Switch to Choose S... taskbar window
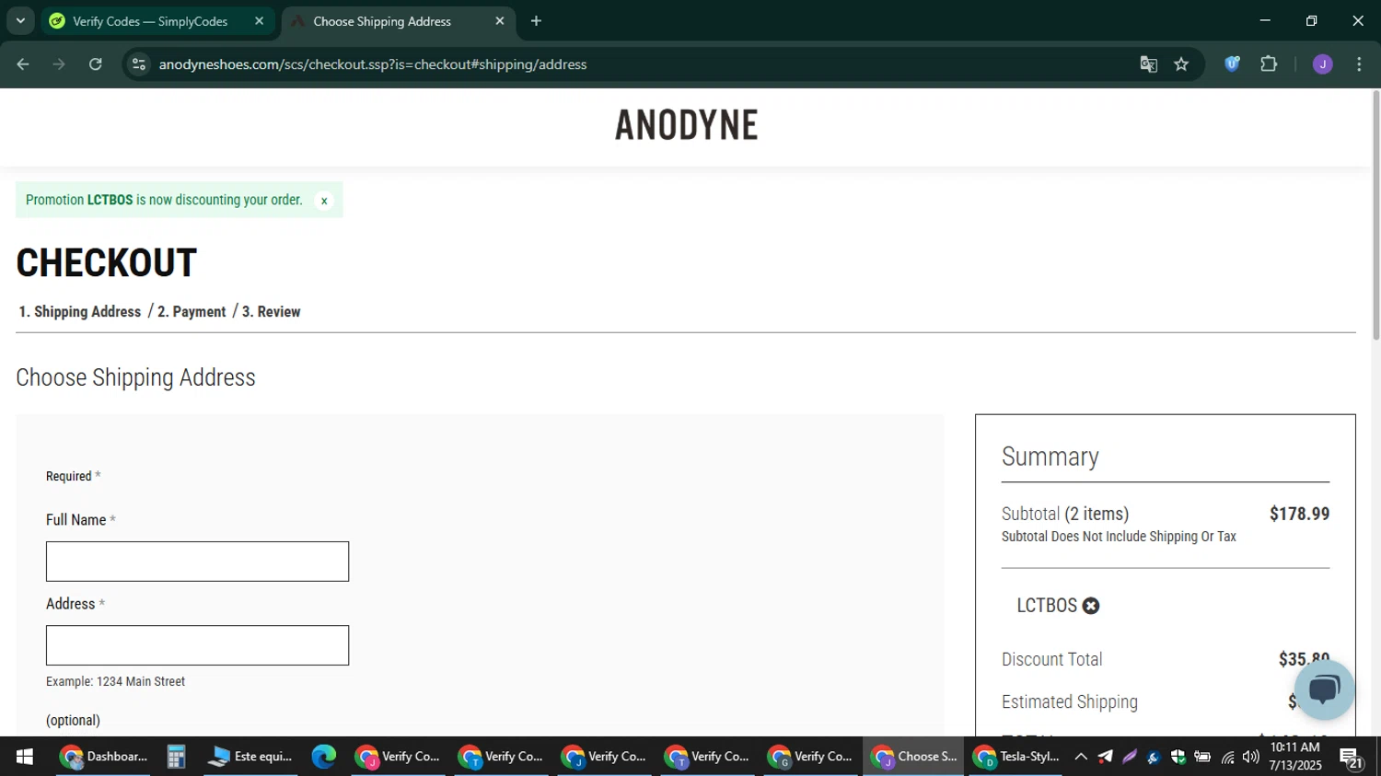 point(913,757)
